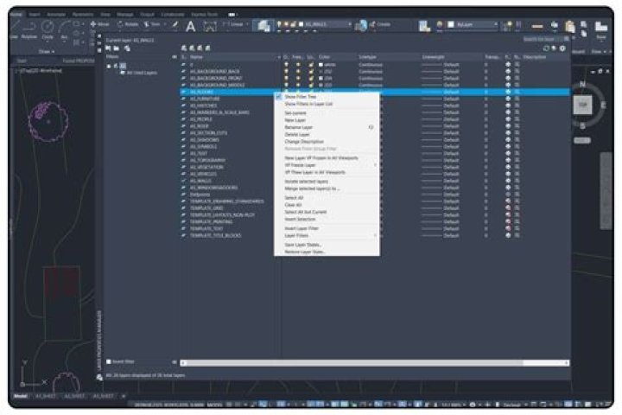This screenshot has height=415, width=622.
Task: Click the large Text tool icon
Action: pyautogui.click(x=190, y=27)
